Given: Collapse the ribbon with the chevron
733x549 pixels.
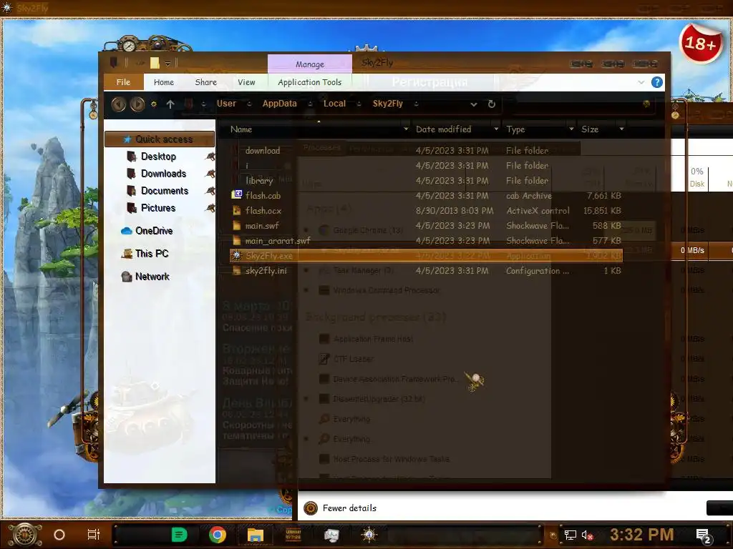Looking at the screenshot, I should [x=641, y=82].
